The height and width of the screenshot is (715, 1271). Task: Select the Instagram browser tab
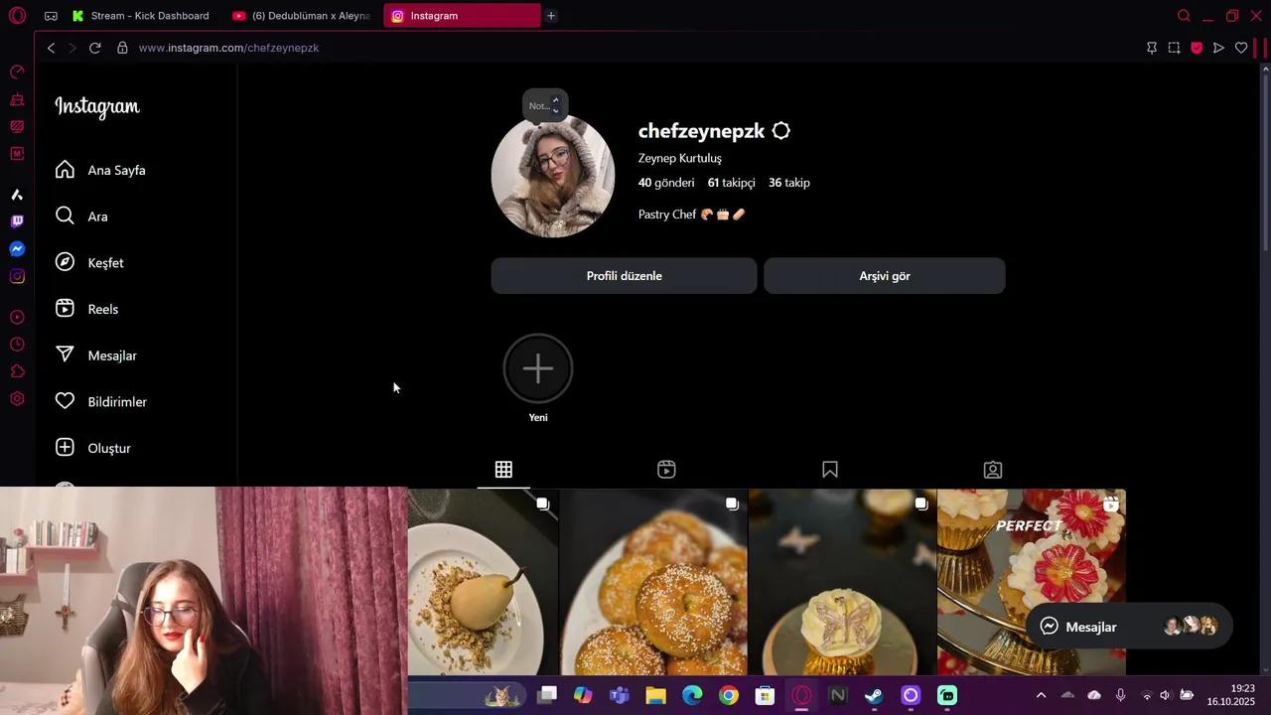click(462, 16)
